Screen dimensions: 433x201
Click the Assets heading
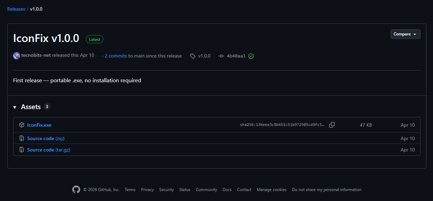point(31,107)
